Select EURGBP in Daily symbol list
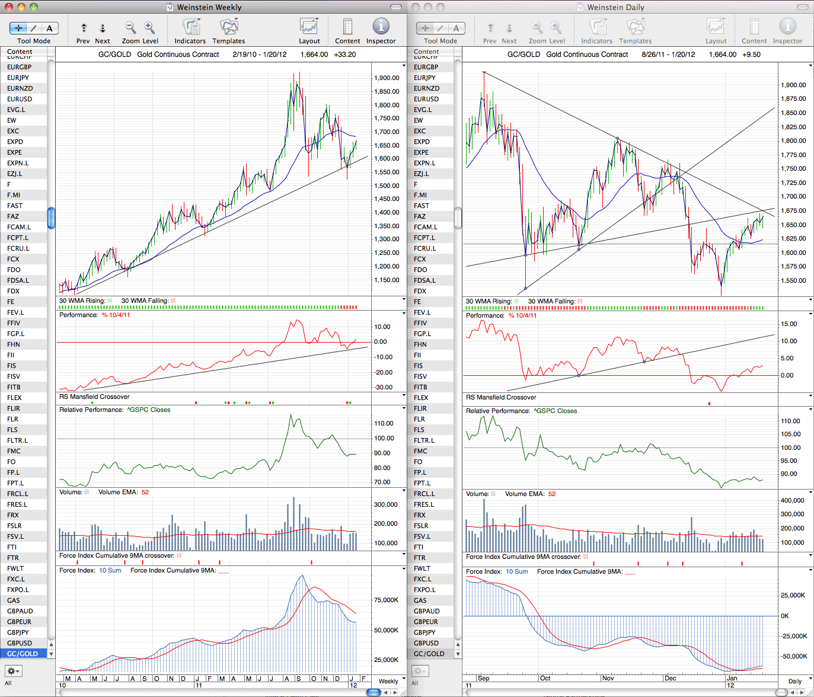 430,67
